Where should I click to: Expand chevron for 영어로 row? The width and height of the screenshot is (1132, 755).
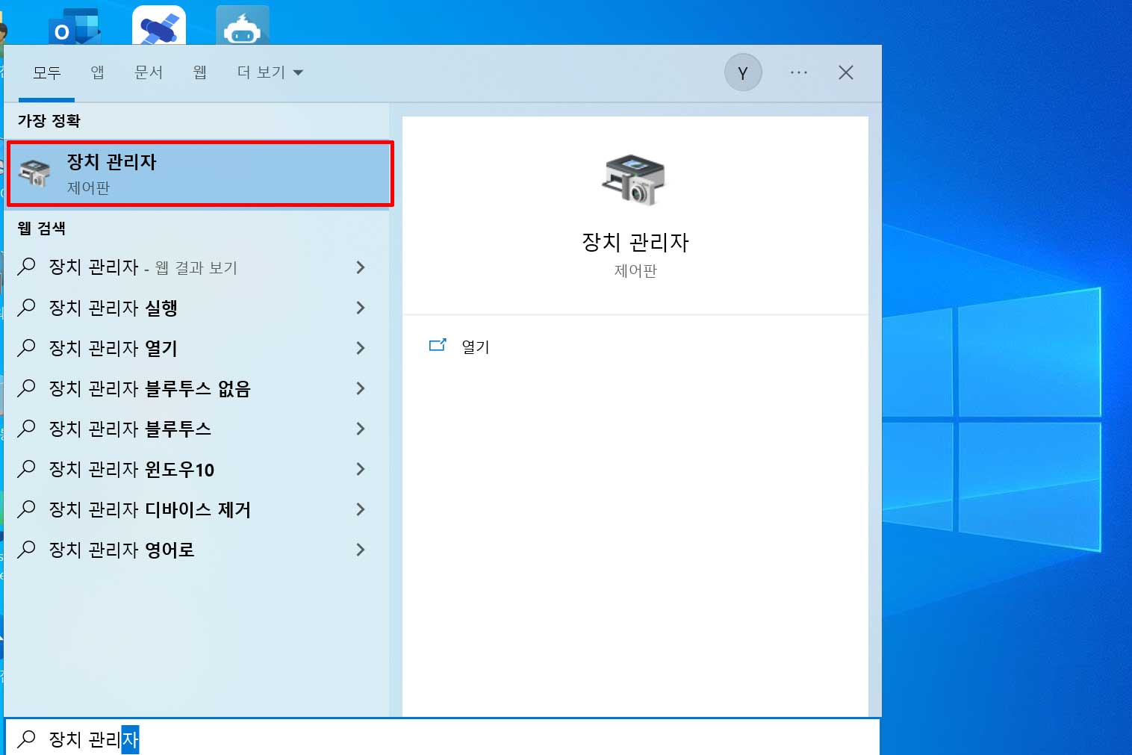pos(361,550)
